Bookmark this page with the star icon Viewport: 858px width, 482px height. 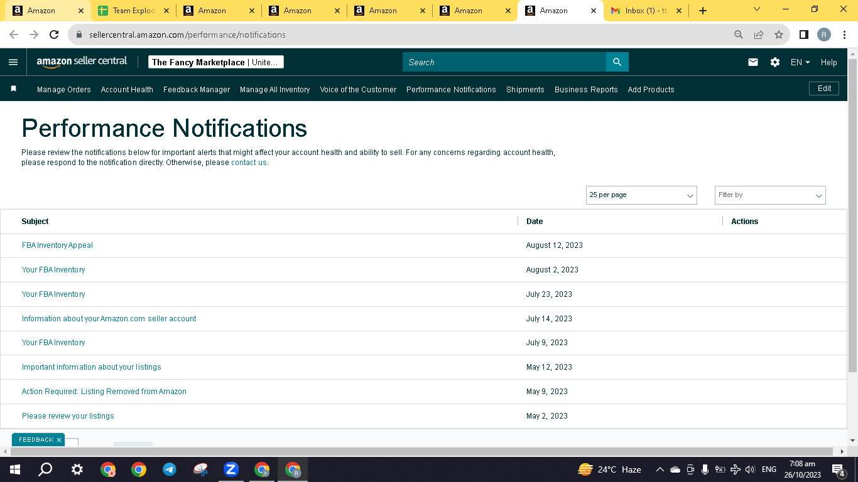tap(779, 35)
